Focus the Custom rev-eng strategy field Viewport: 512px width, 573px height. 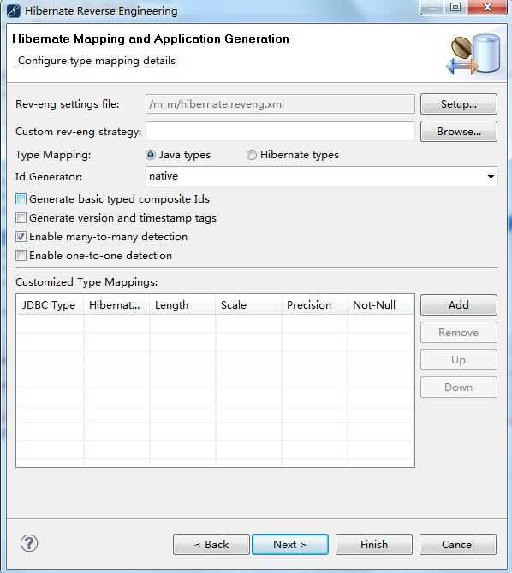coord(280,132)
